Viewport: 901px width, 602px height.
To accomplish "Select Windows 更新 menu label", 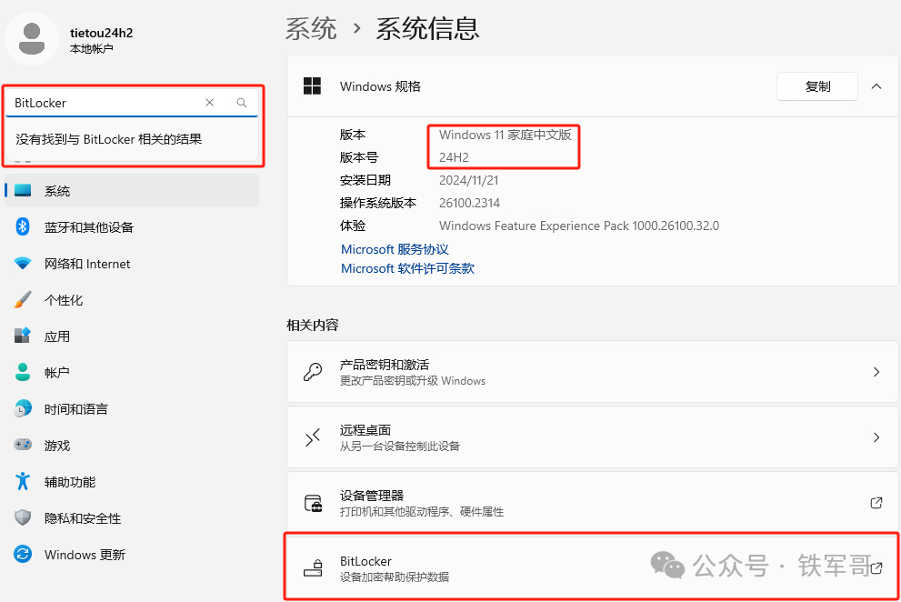I will 85,555.
